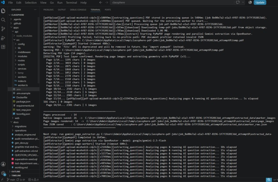
Task: Open Explorer's three-dot more actions menu
Action: [x=35, y=10]
